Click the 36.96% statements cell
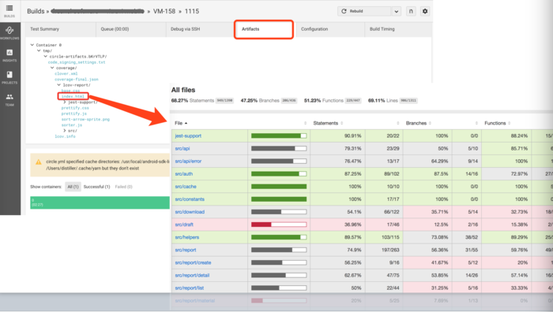 click(337, 225)
